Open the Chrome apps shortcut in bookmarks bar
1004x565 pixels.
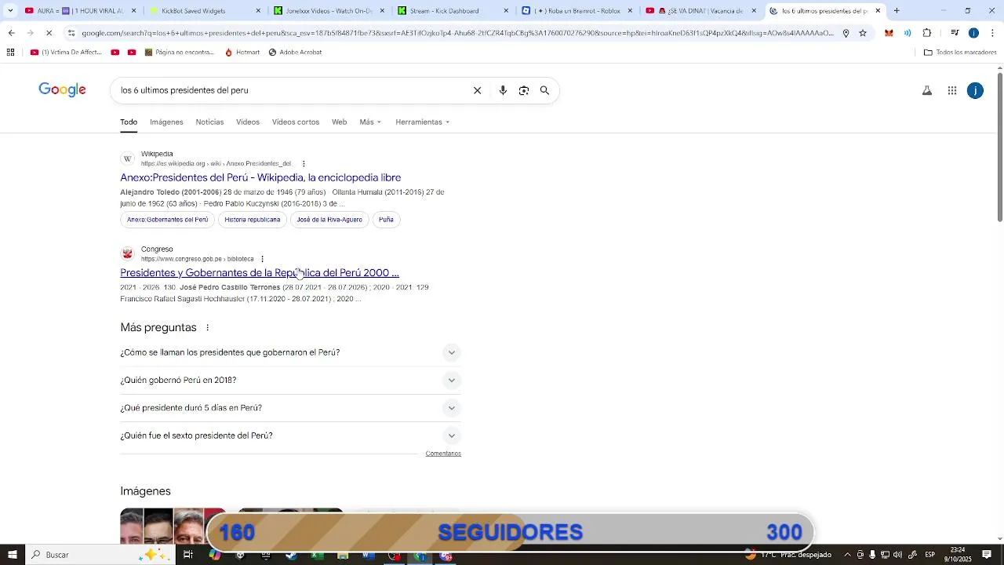(10, 53)
